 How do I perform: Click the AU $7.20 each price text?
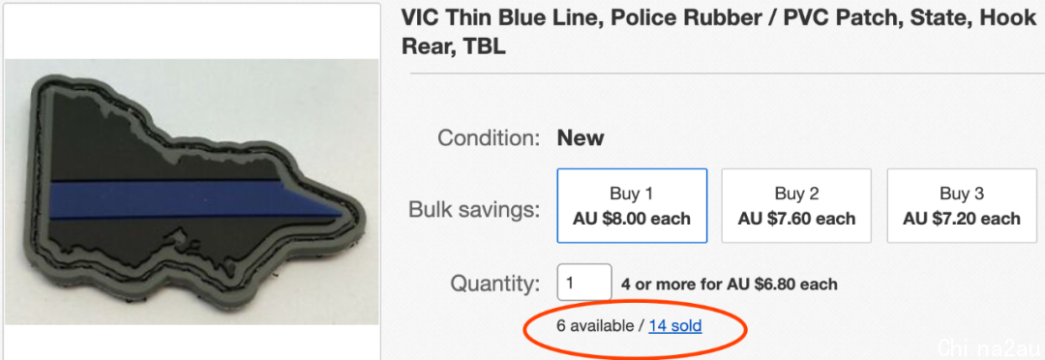[x=962, y=219]
